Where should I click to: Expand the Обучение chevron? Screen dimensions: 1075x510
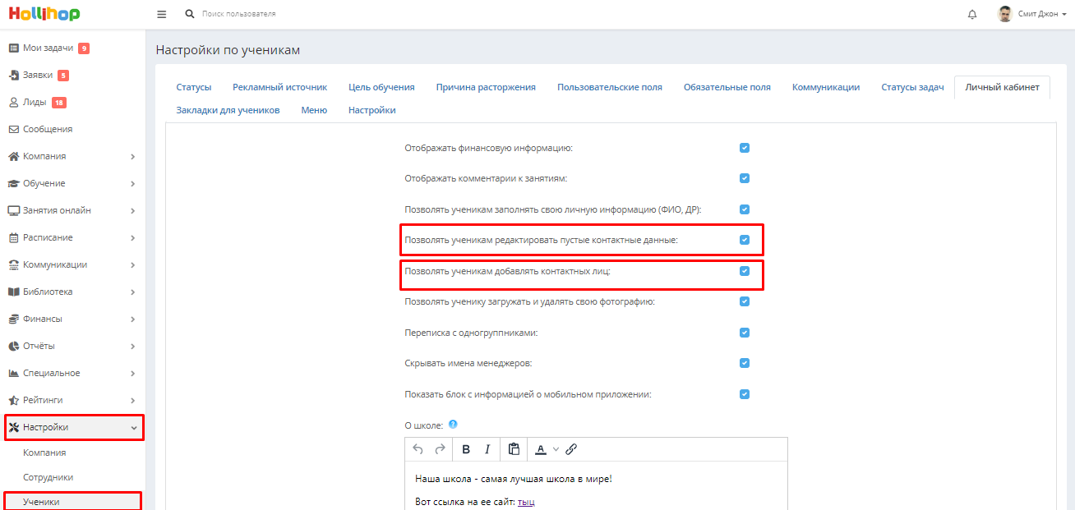pos(133,184)
